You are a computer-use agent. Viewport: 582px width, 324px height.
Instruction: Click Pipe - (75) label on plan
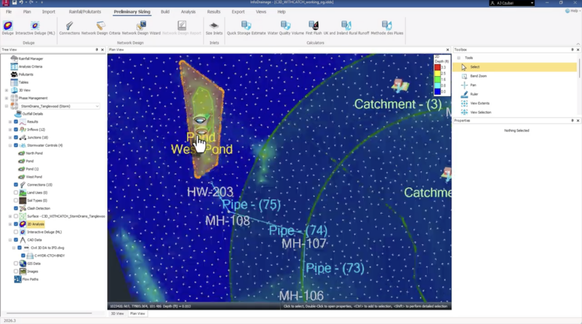(x=251, y=205)
